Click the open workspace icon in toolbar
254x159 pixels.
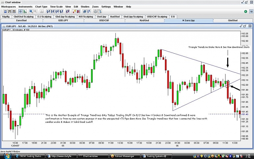click(x=10, y=11)
